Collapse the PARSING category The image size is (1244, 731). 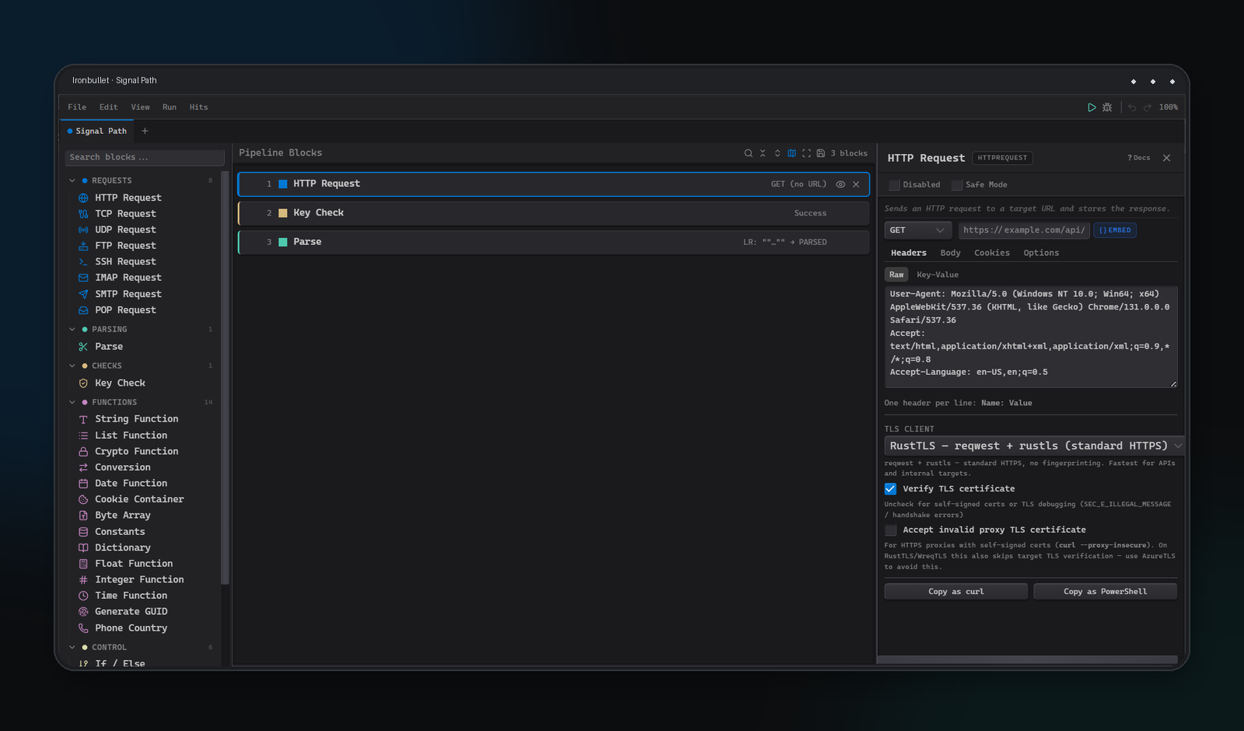click(72, 330)
